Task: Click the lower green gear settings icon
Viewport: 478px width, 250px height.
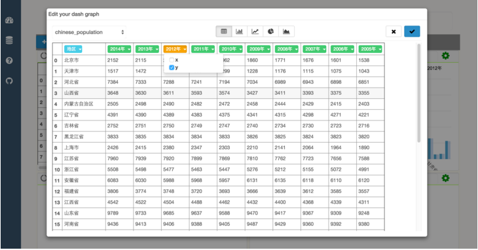Action: click(x=445, y=178)
